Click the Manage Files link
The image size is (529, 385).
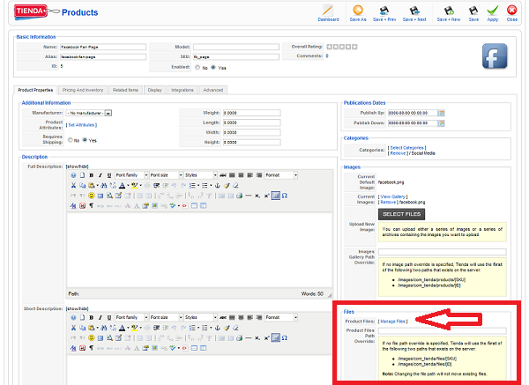point(392,322)
